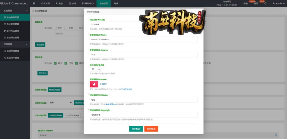
Task: Click the 保存配置 save button
Action: [x=136, y=129]
